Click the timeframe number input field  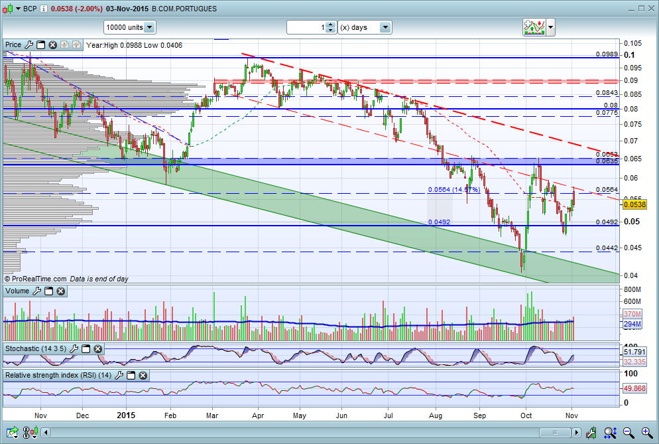[306, 27]
